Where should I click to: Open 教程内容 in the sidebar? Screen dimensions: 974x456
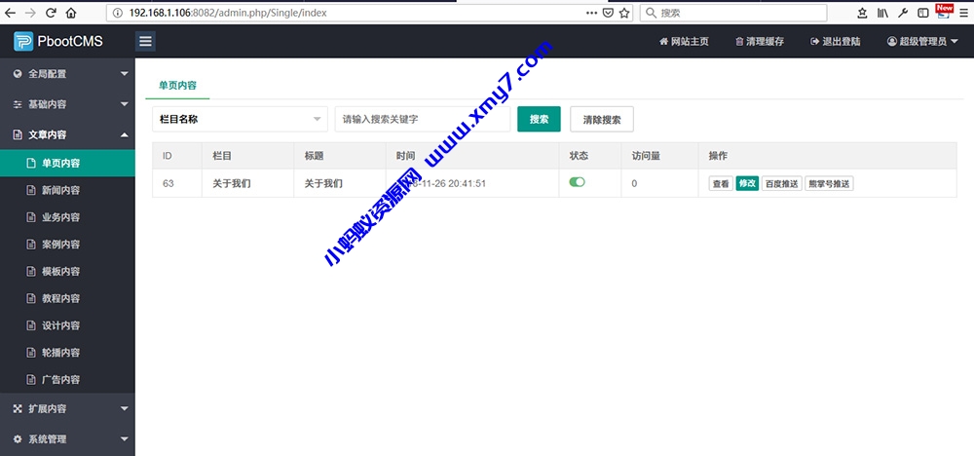(67, 298)
